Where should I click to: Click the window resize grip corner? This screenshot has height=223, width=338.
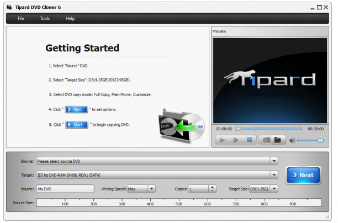click(327, 216)
